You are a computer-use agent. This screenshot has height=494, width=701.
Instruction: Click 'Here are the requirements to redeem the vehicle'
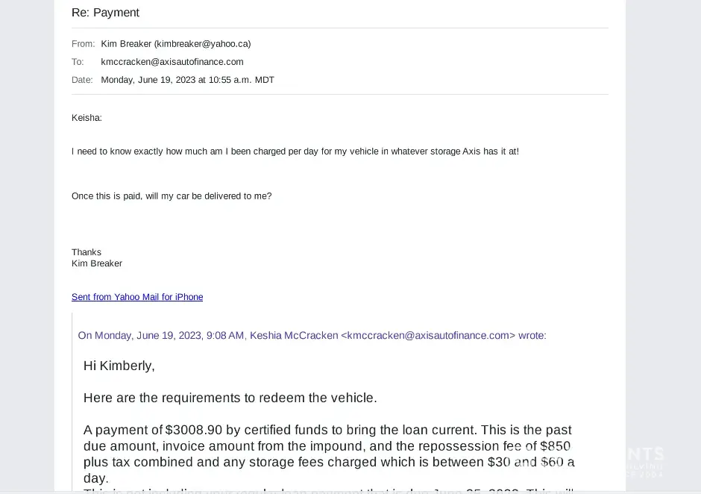pos(230,398)
